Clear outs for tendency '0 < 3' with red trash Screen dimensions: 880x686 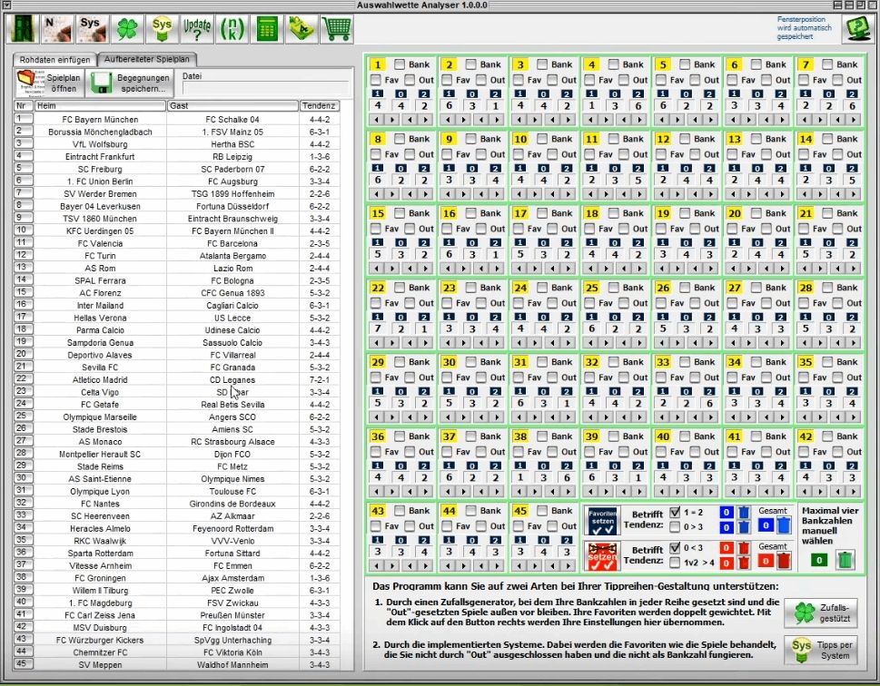[x=744, y=547]
